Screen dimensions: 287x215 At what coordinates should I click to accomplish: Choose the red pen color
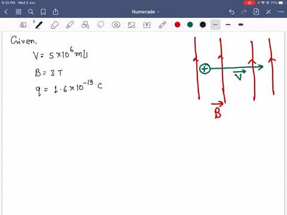pyautogui.click(x=178, y=24)
